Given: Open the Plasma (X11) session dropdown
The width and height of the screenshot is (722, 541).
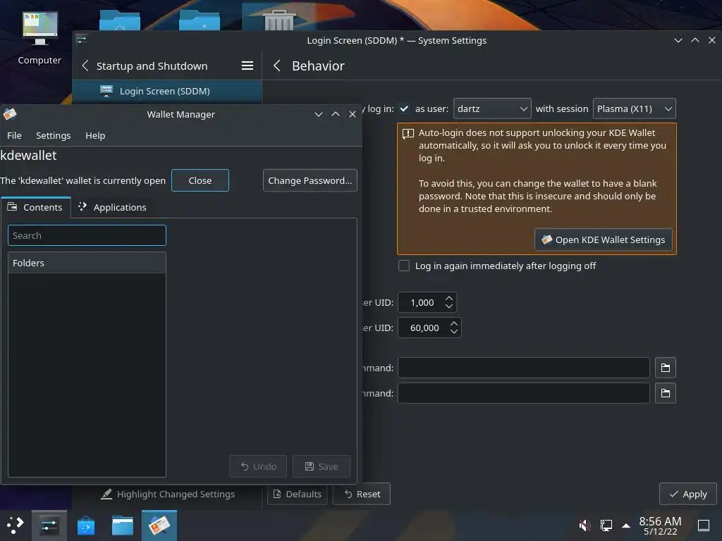Looking at the screenshot, I should pos(634,108).
